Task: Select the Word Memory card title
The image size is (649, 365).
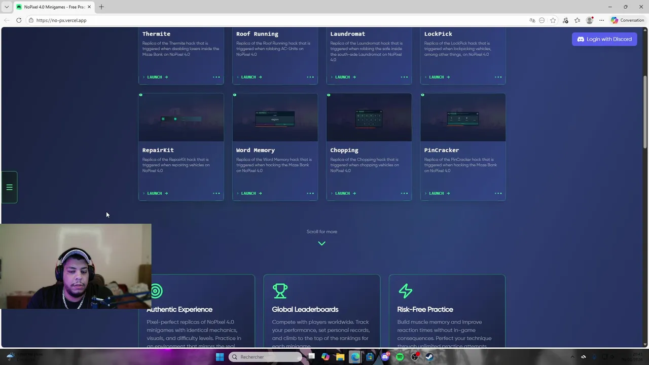Action: tap(256, 150)
